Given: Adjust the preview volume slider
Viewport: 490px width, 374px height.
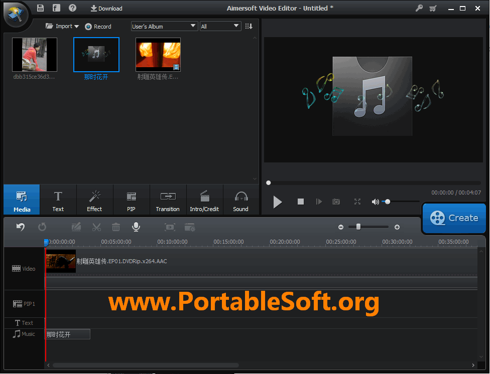Looking at the screenshot, I should coord(401,202).
